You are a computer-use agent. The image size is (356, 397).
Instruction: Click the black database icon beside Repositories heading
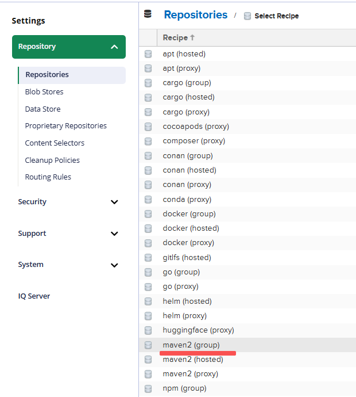pos(148,14)
